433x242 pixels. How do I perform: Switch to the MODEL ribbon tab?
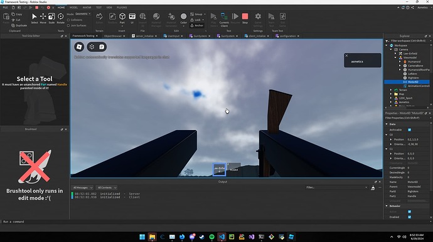(73, 8)
